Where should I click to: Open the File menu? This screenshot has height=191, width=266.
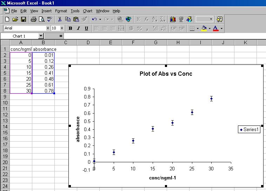click(14, 11)
